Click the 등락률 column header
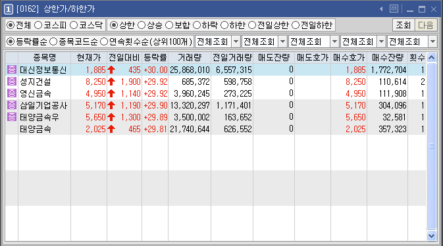 (x=155, y=58)
